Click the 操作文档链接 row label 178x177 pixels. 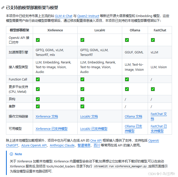(18, 116)
